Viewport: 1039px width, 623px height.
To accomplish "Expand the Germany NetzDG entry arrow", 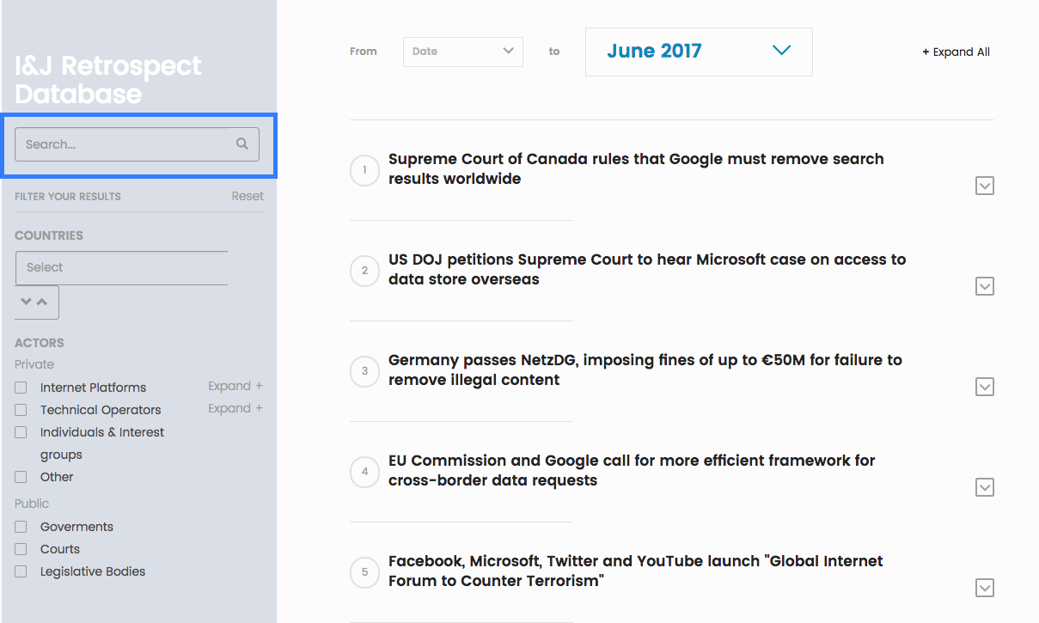I will (x=985, y=387).
